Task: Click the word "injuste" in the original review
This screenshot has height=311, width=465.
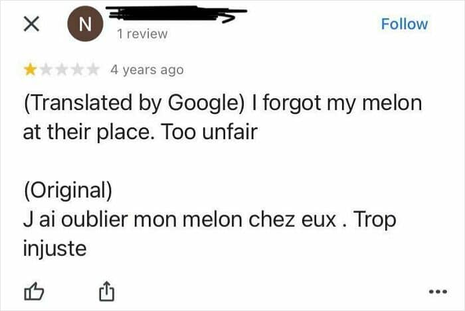Action: click(x=54, y=249)
